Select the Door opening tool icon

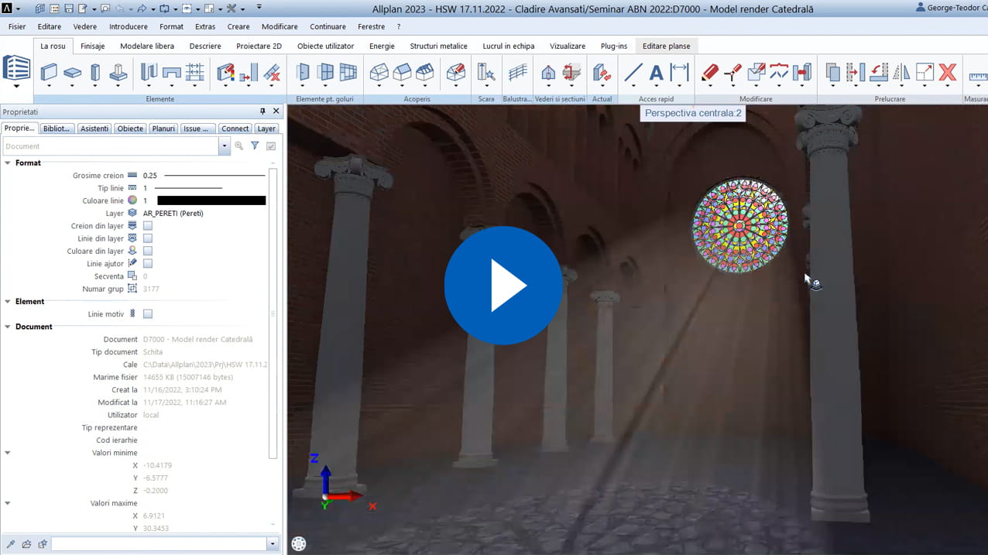(303, 73)
